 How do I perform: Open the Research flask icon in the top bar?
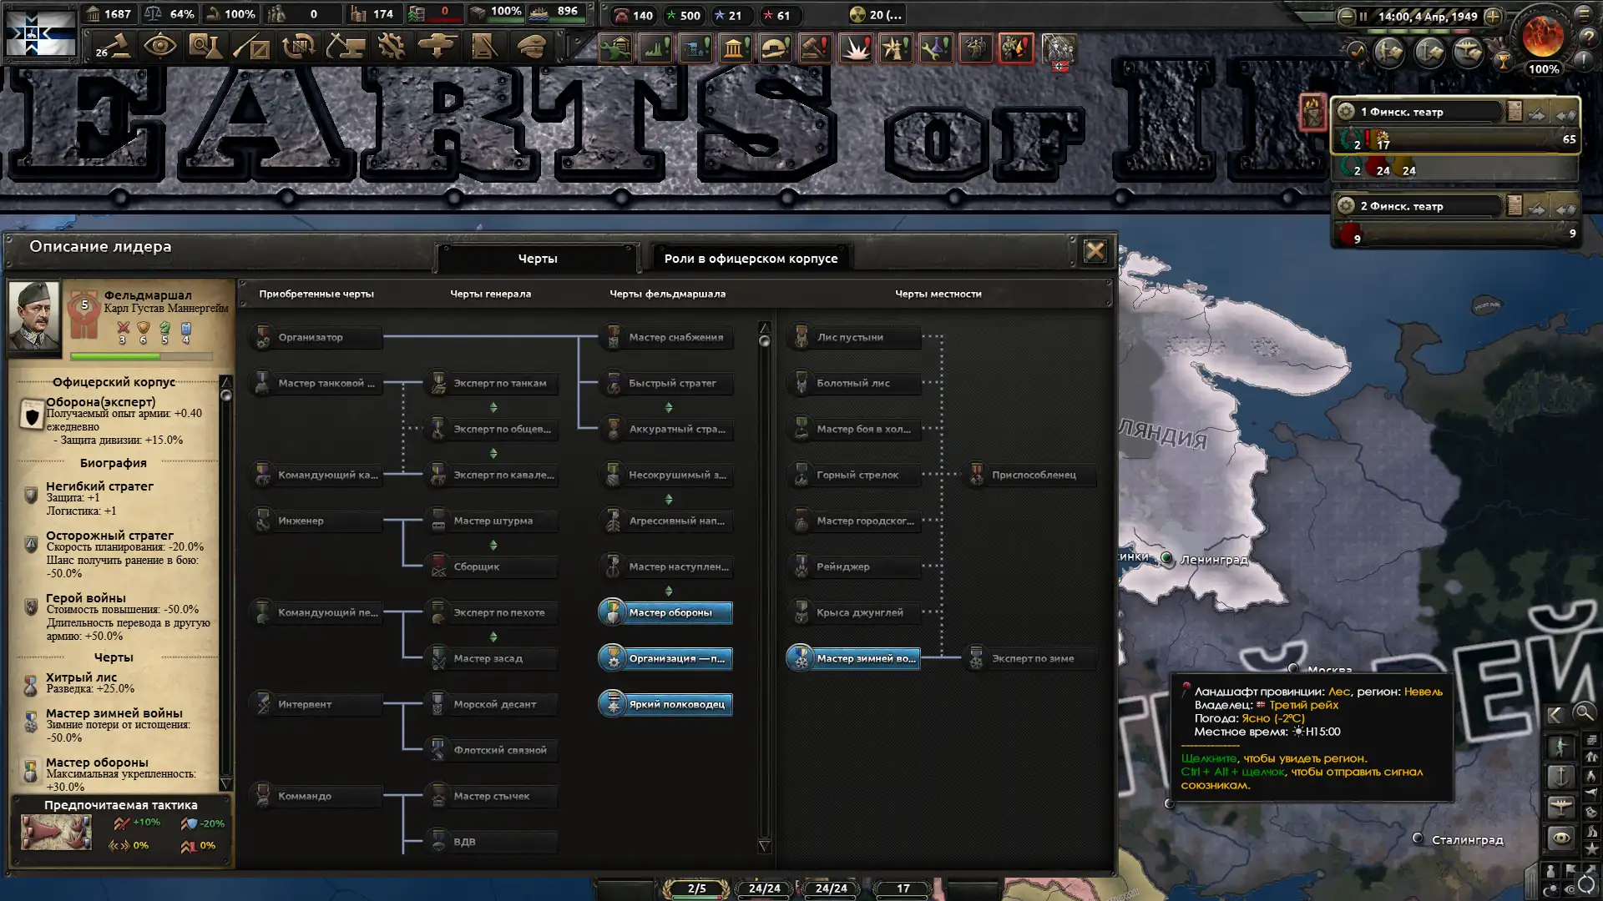[x=205, y=47]
